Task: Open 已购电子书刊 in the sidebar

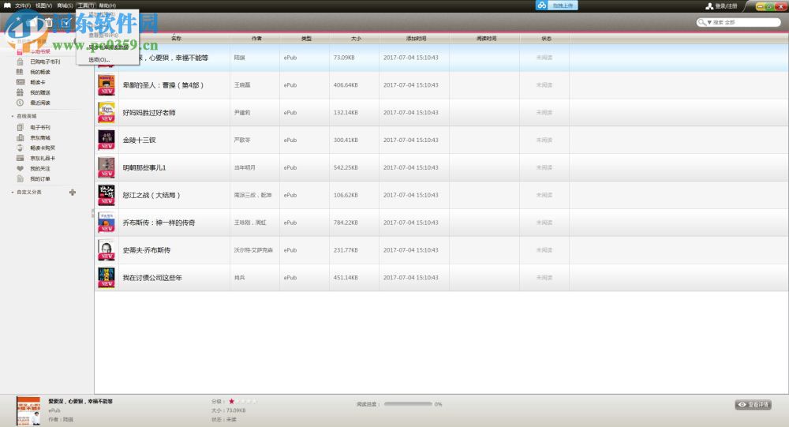Action: 45,62
